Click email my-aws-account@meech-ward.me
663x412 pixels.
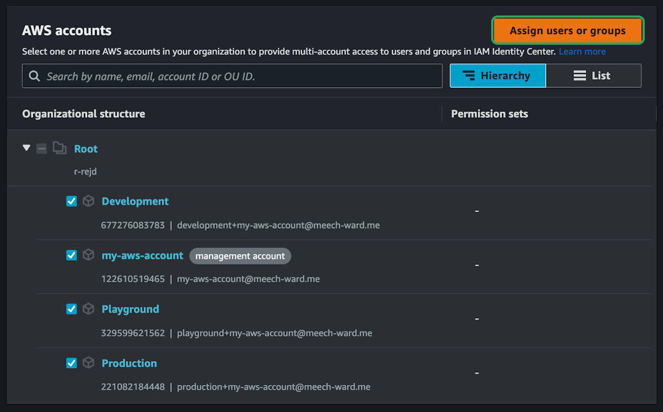click(249, 279)
